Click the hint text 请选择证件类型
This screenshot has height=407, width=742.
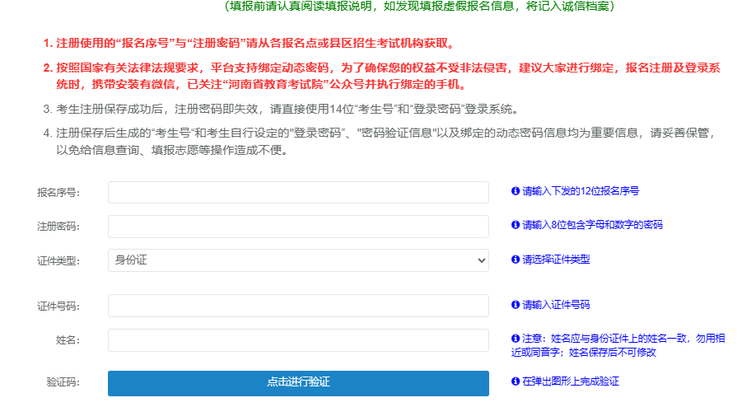pos(556,260)
